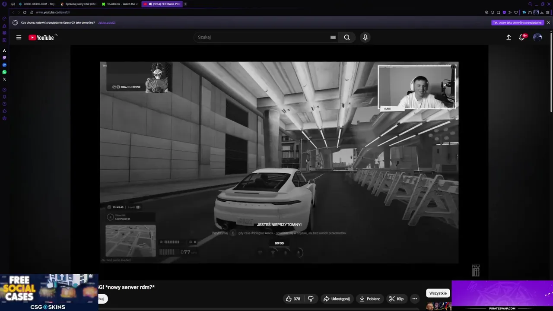
Task: Open GX Control speedometer in sidebar
Action: [x=4, y=19]
